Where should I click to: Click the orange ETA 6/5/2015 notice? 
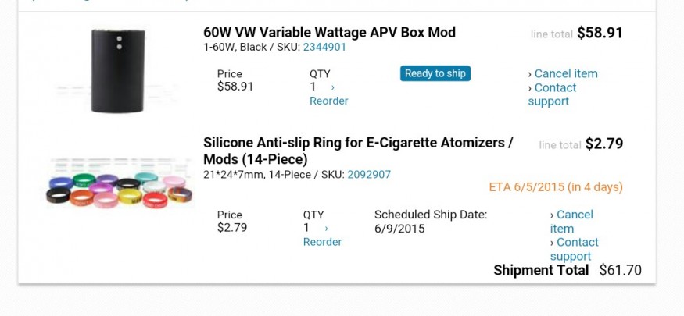pyautogui.click(x=555, y=187)
